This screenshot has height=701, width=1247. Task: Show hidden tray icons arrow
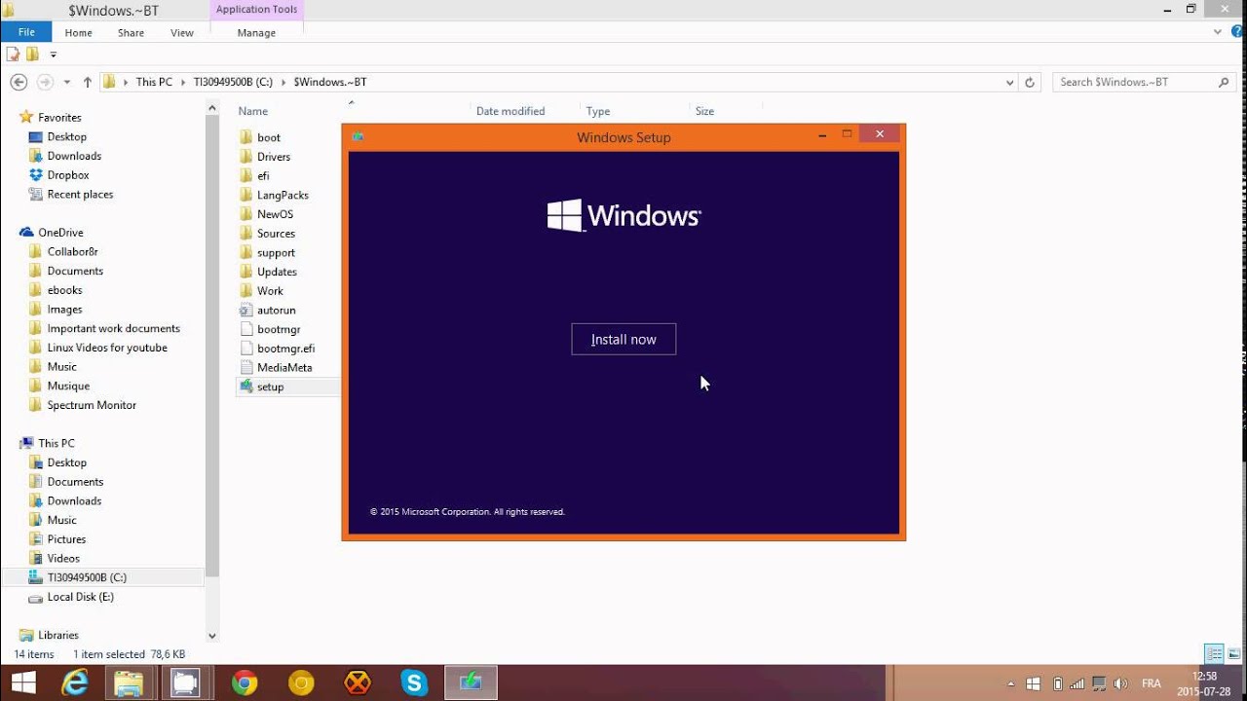[x=1010, y=683]
